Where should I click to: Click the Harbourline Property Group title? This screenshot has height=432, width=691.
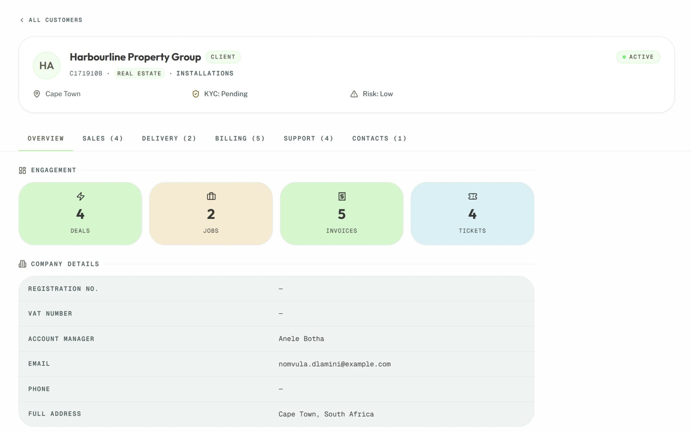[x=135, y=57]
